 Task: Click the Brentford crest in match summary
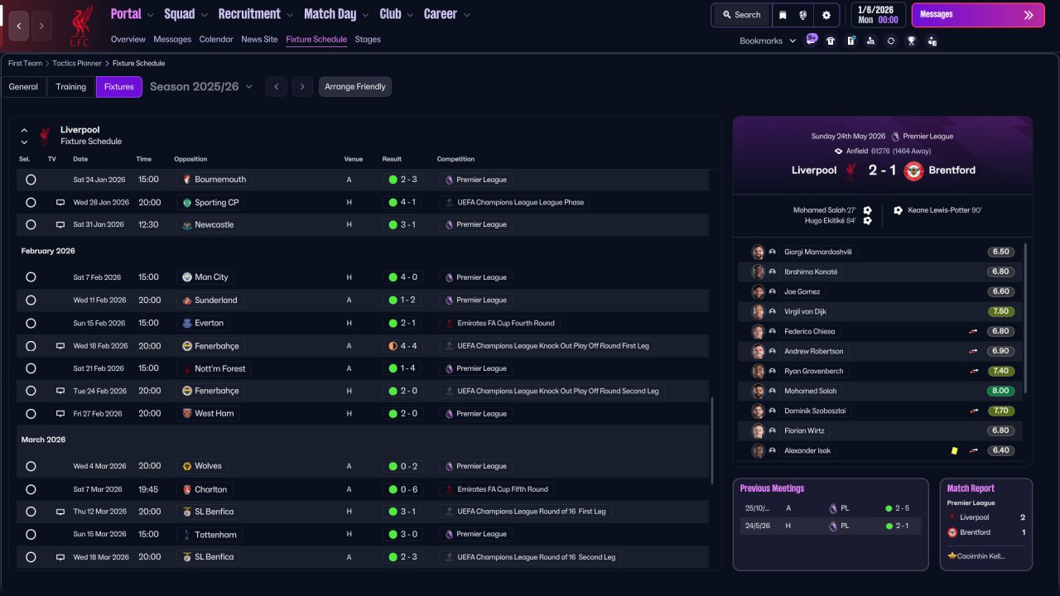click(x=913, y=171)
